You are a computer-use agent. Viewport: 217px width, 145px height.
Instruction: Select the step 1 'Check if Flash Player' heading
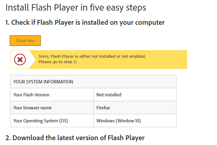click(85, 22)
